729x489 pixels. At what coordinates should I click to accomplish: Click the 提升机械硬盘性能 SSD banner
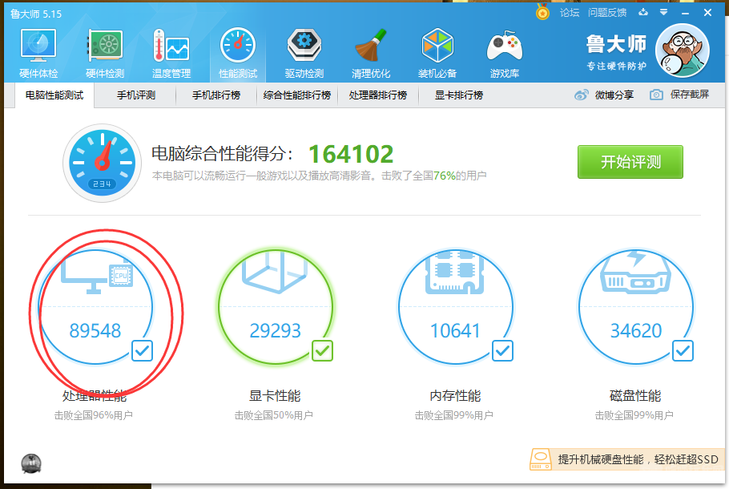point(627,459)
